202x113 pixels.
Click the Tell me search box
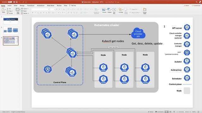(73, 6)
